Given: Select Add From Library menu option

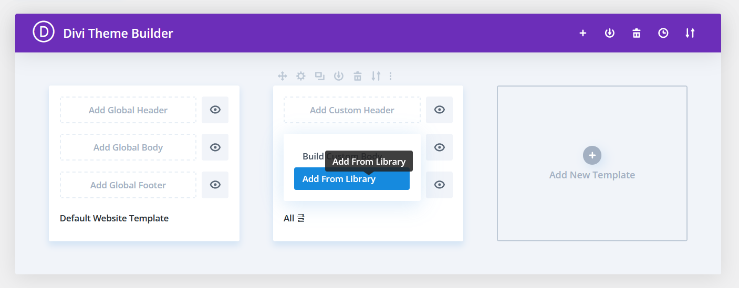Looking at the screenshot, I should [x=352, y=178].
